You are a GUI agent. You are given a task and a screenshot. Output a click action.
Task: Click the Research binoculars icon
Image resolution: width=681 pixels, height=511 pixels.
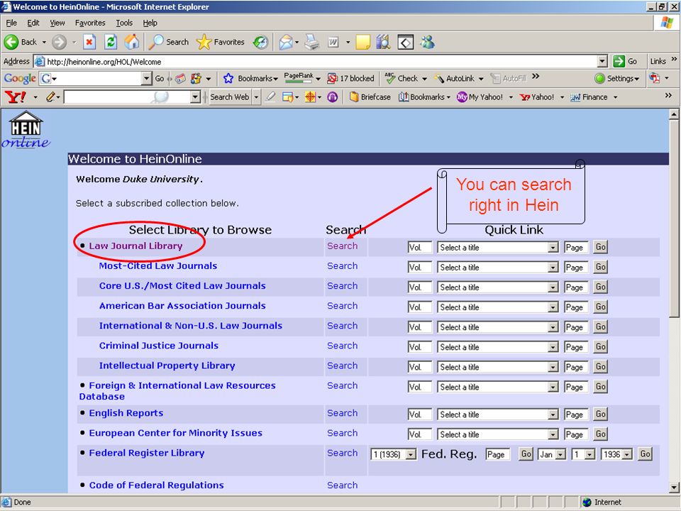pos(383,42)
